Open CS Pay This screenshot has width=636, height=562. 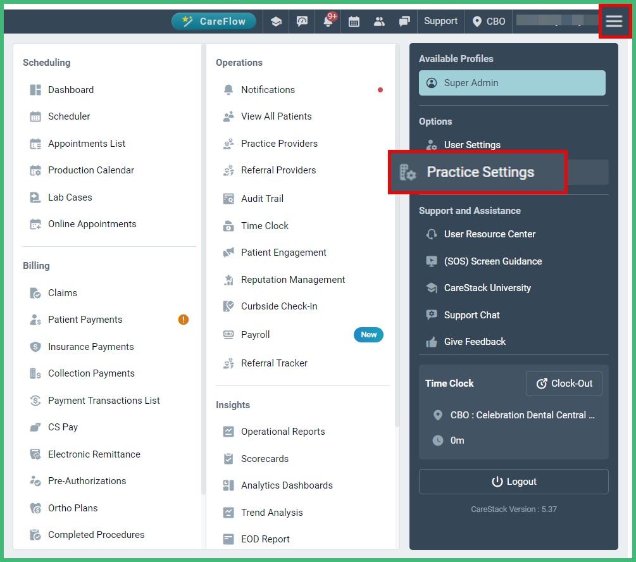[63, 427]
